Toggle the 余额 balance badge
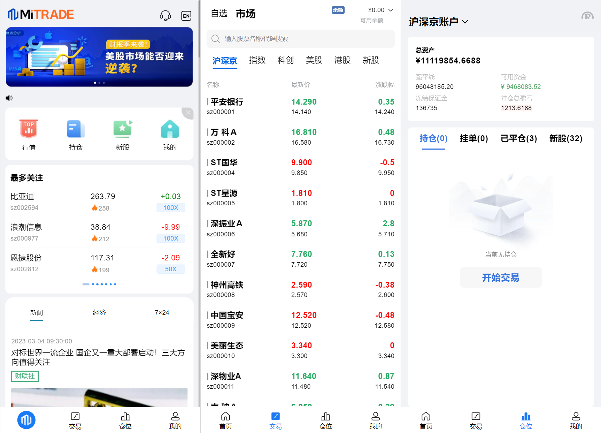 point(338,10)
